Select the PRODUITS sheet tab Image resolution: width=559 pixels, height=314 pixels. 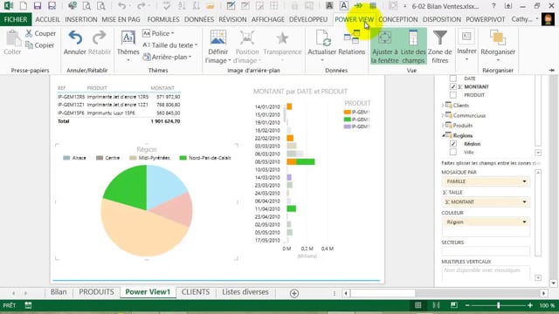click(x=96, y=292)
